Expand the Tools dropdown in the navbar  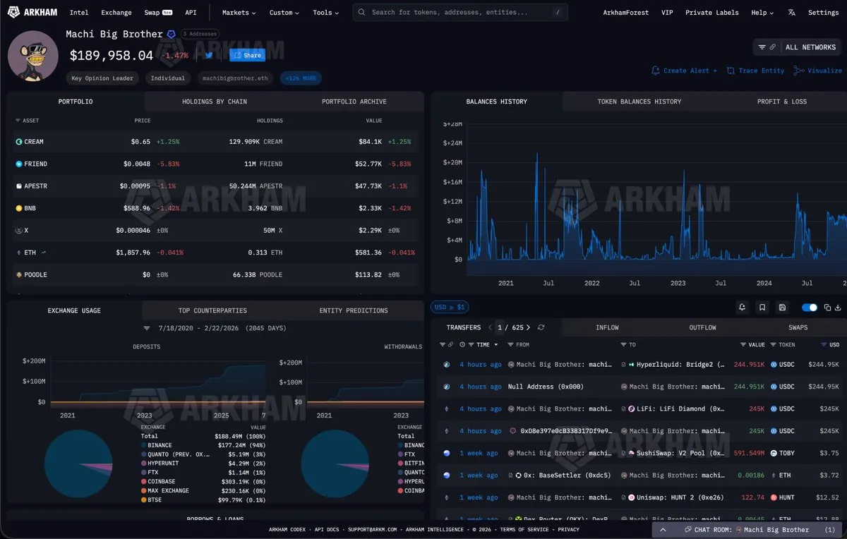tap(325, 13)
